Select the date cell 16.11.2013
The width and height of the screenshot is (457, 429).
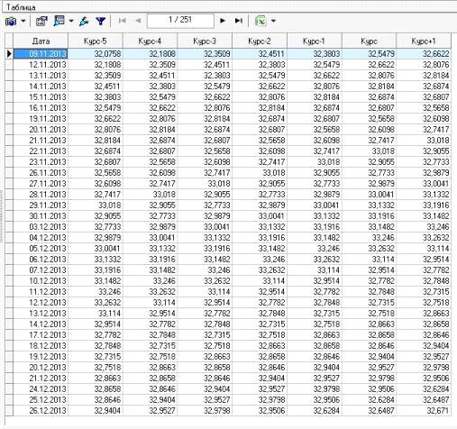[41, 108]
